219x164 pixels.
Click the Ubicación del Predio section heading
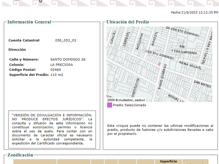pyautogui.click(x=128, y=22)
